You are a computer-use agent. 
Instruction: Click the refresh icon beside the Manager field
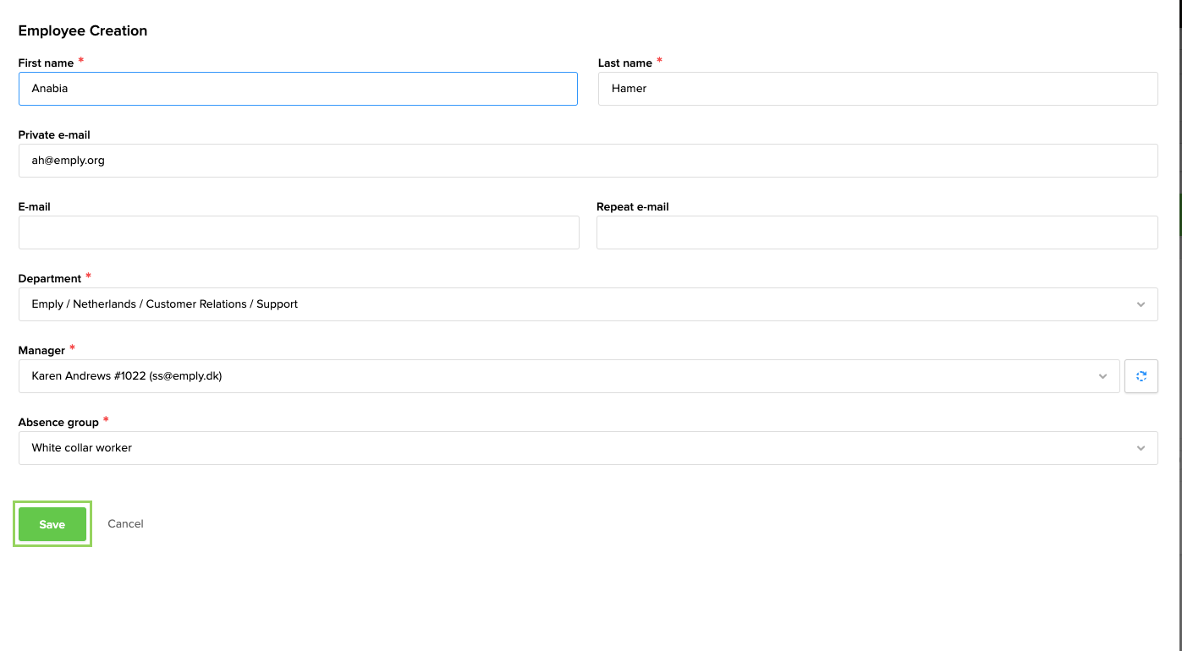[1141, 375]
